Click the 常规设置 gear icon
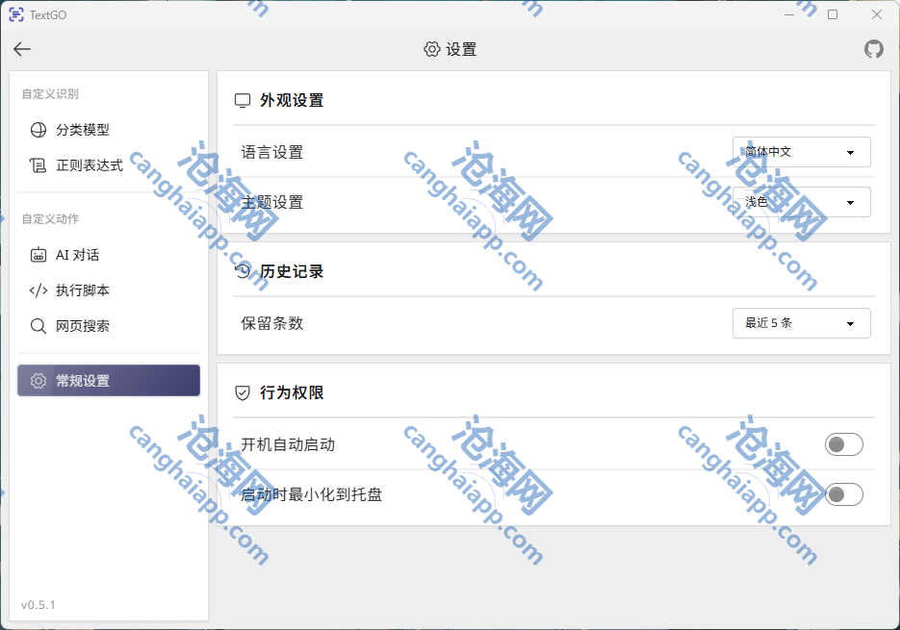This screenshot has height=630, width=900. pyautogui.click(x=37, y=380)
